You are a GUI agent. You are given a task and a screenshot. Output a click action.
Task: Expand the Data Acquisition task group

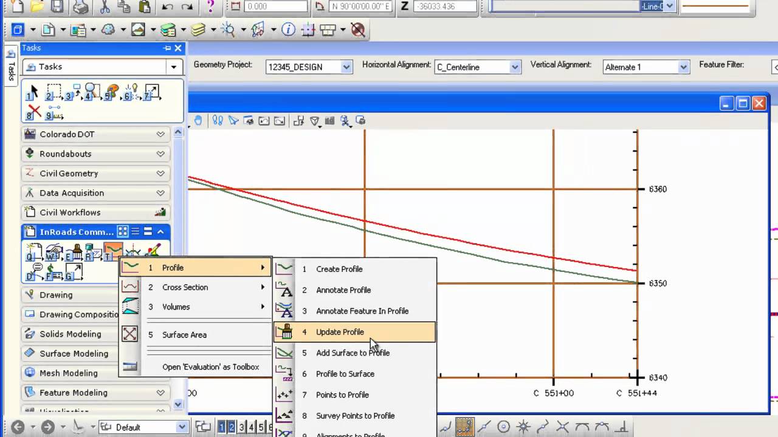[x=160, y=192]
